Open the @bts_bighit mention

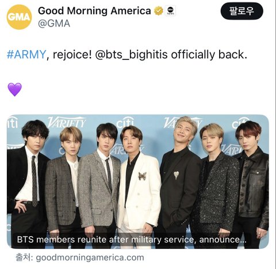128,55
